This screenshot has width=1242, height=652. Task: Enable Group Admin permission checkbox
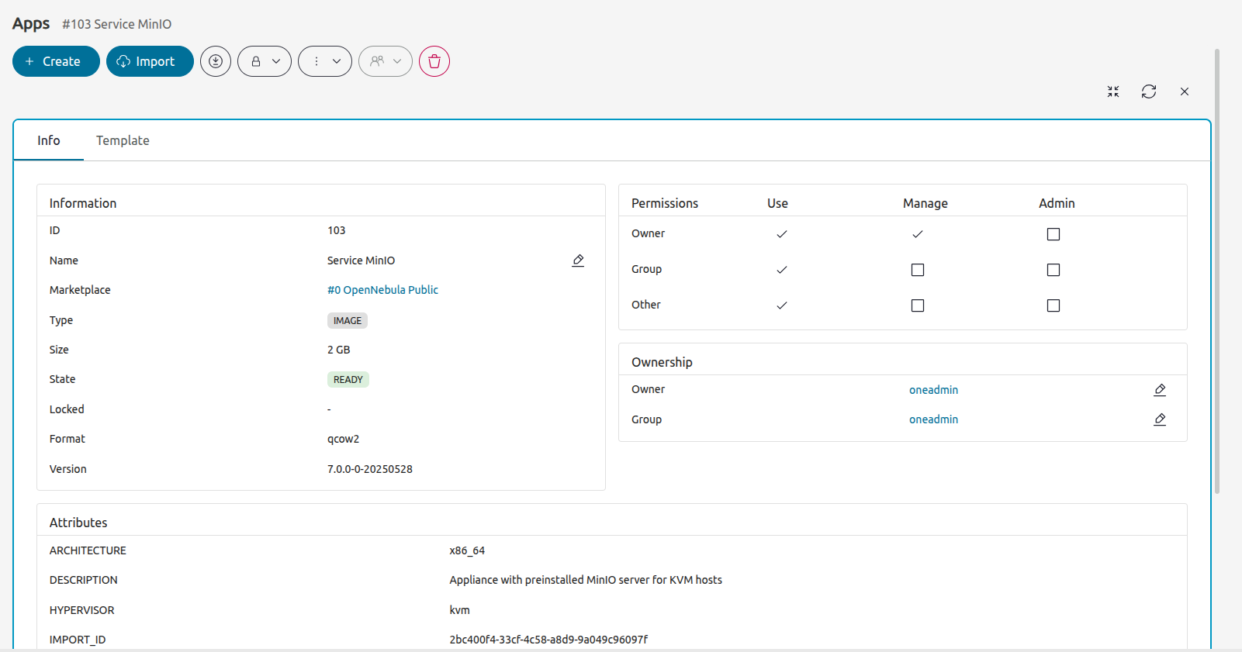[1053, 270]
